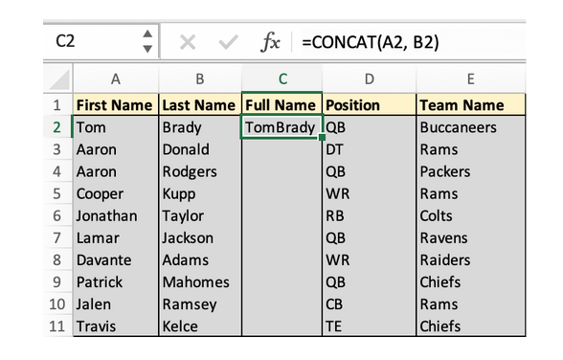Viewport: 563px width, 360px height.
Task: Select row 6 header
Action: pyautogui.click(x=57, y=215)
